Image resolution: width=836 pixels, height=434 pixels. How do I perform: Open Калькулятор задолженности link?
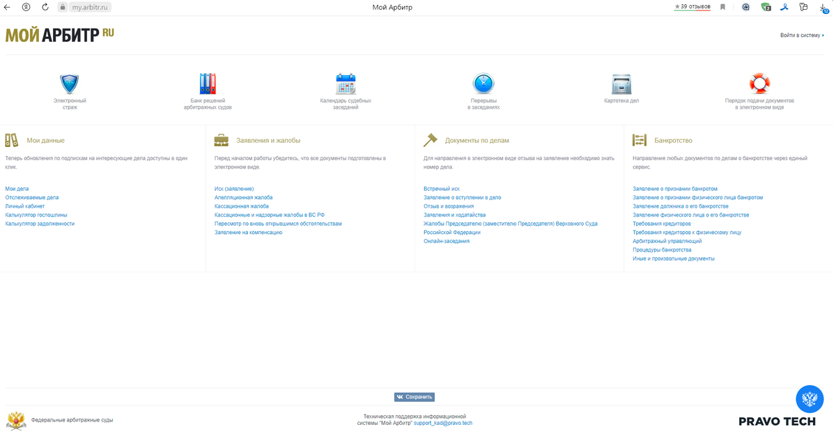pos(40,224)
